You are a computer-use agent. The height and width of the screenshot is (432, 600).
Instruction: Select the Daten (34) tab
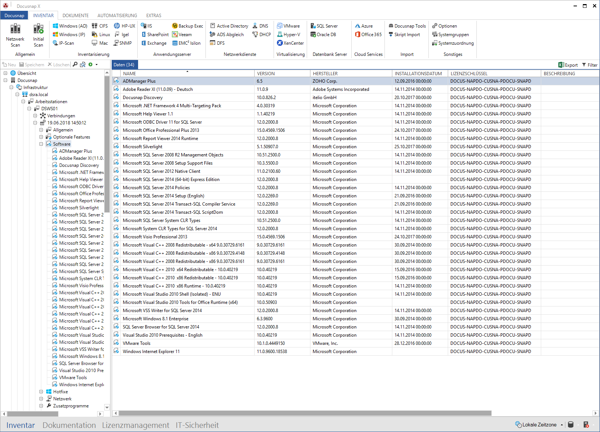tap(124, 65)
